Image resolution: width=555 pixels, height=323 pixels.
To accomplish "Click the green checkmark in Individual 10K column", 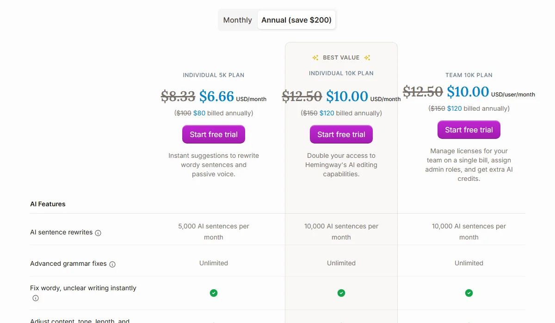I will pyautogui.click(x=341, y=293).
